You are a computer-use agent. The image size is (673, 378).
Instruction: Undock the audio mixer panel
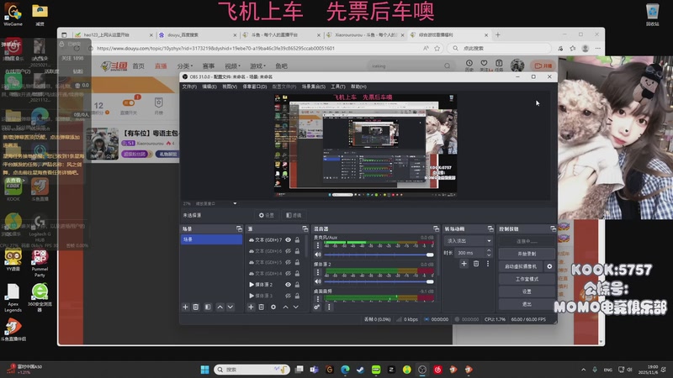pos(436,228)
